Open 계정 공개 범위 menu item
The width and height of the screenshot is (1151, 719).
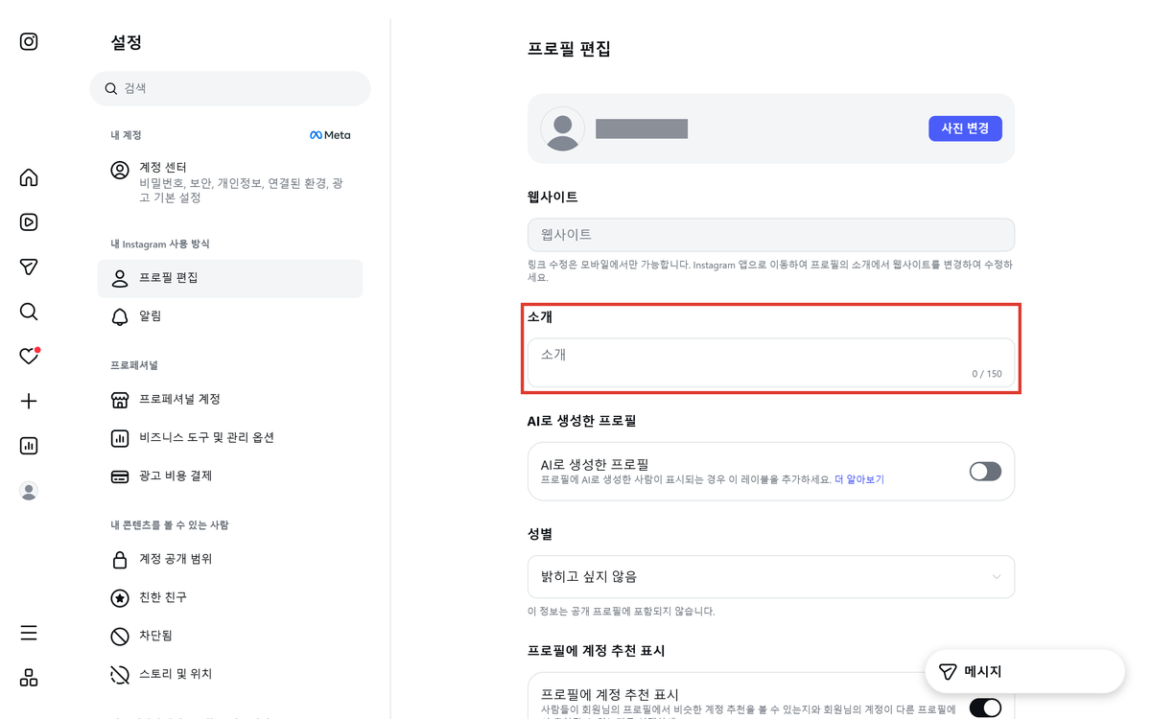click(x=230, y=559)
